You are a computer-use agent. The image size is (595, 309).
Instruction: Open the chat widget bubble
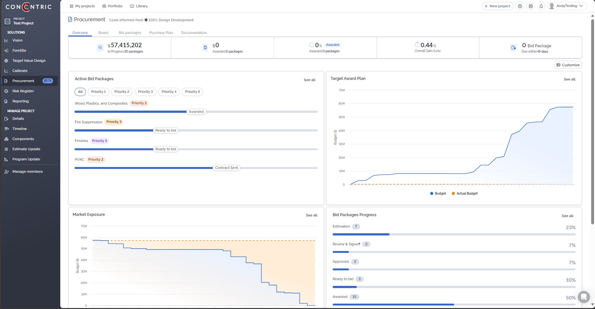584,297
